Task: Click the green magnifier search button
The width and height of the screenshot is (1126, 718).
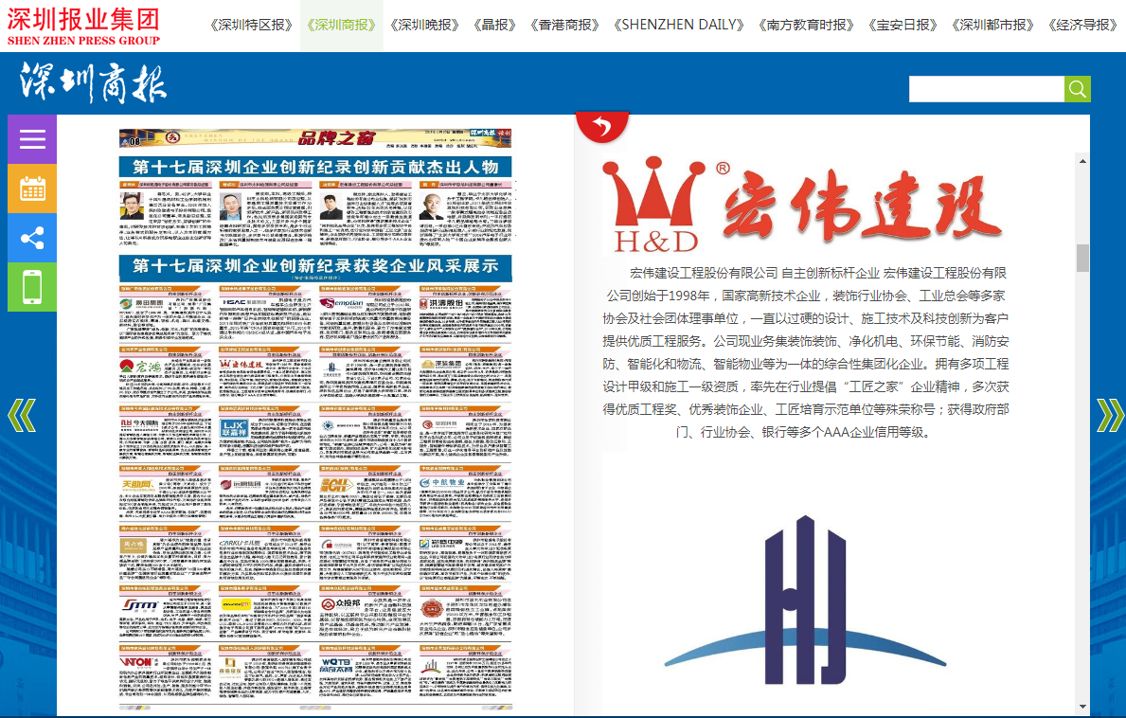Action: (1077, 89)
